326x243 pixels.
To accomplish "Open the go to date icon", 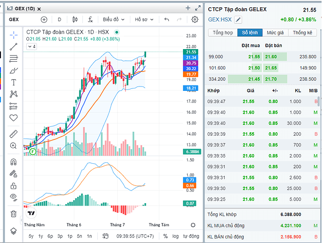I will [x=106, y=236].
